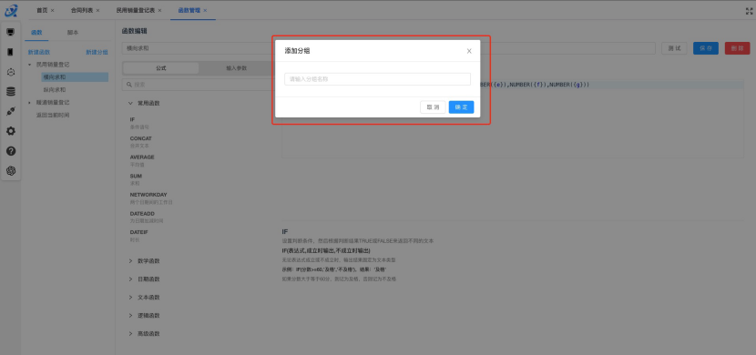Switch to the 合同列表 tab
The width and height of the screenshot is (756, 355).
click(82, 10)
